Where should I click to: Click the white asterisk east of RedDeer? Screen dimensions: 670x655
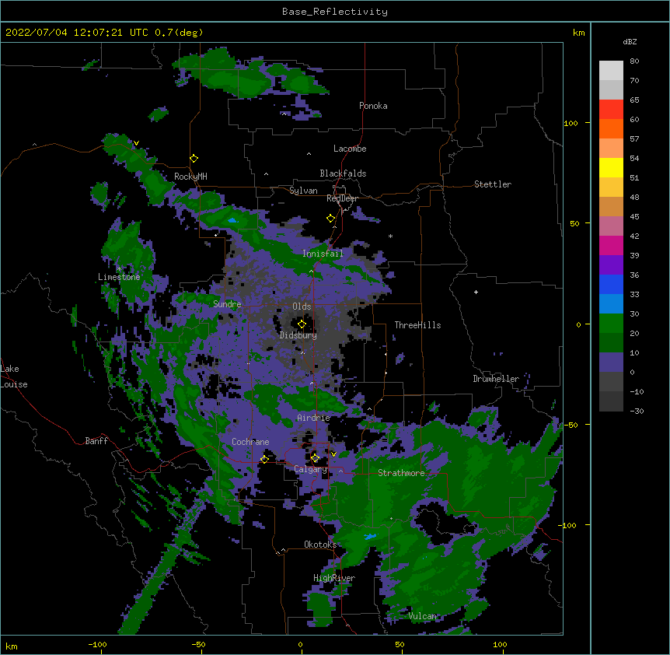point(390,236)
